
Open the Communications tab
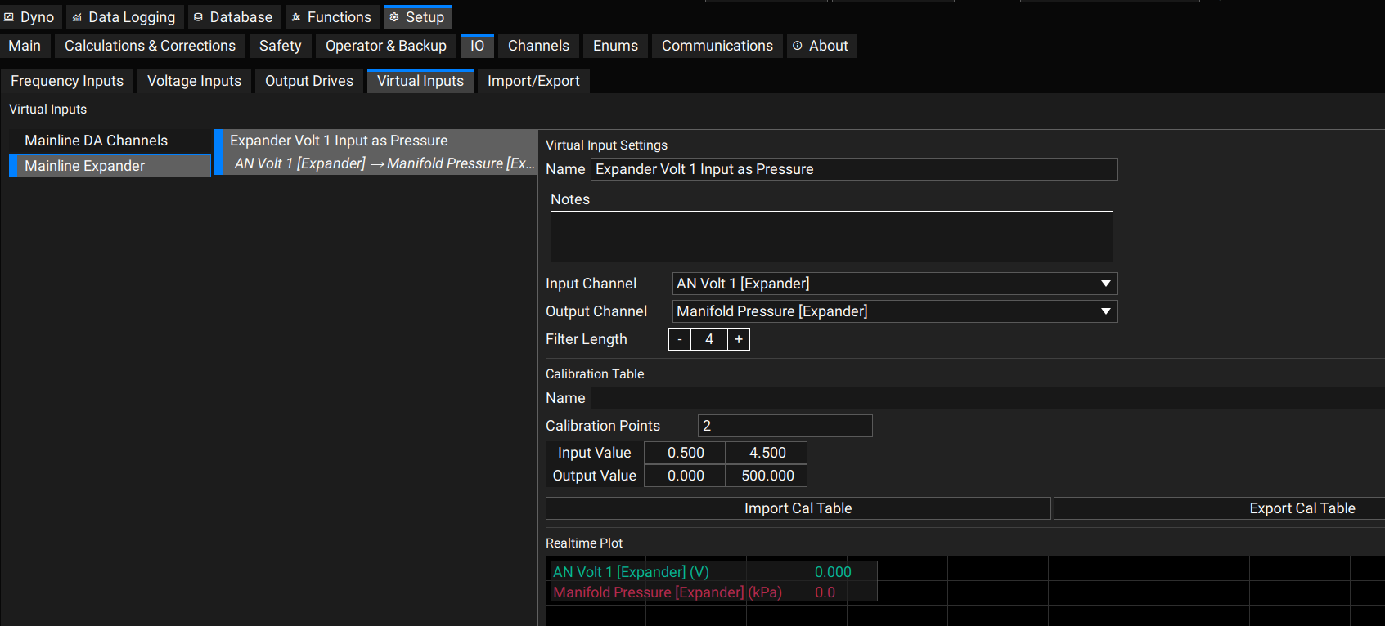[x=717, y=46]
